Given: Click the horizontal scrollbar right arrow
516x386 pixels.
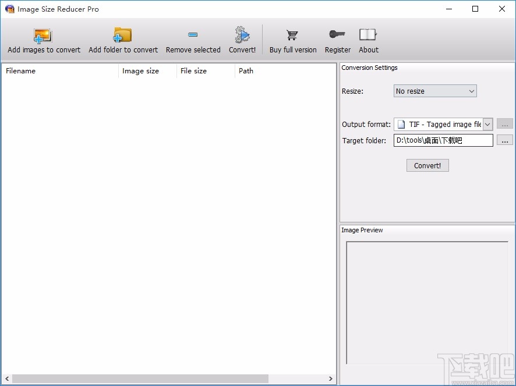Looking at the screenshot, I should click(x=331, y=379).
